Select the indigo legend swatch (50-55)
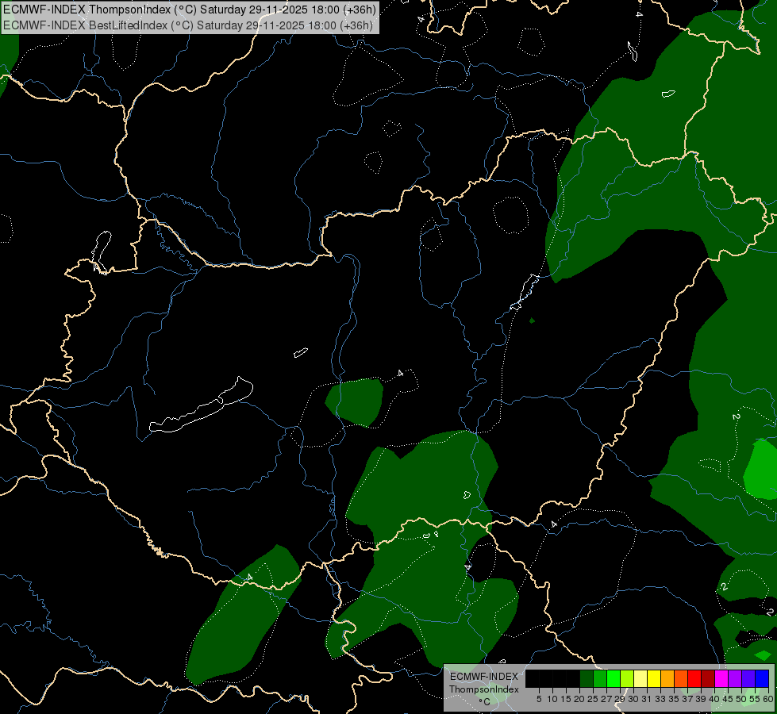 748,678
